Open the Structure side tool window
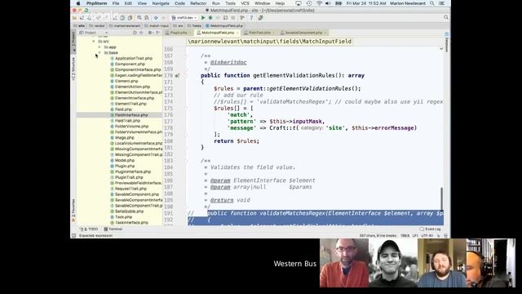The width and height of the screenshot is (522, 294). (73, 69)
